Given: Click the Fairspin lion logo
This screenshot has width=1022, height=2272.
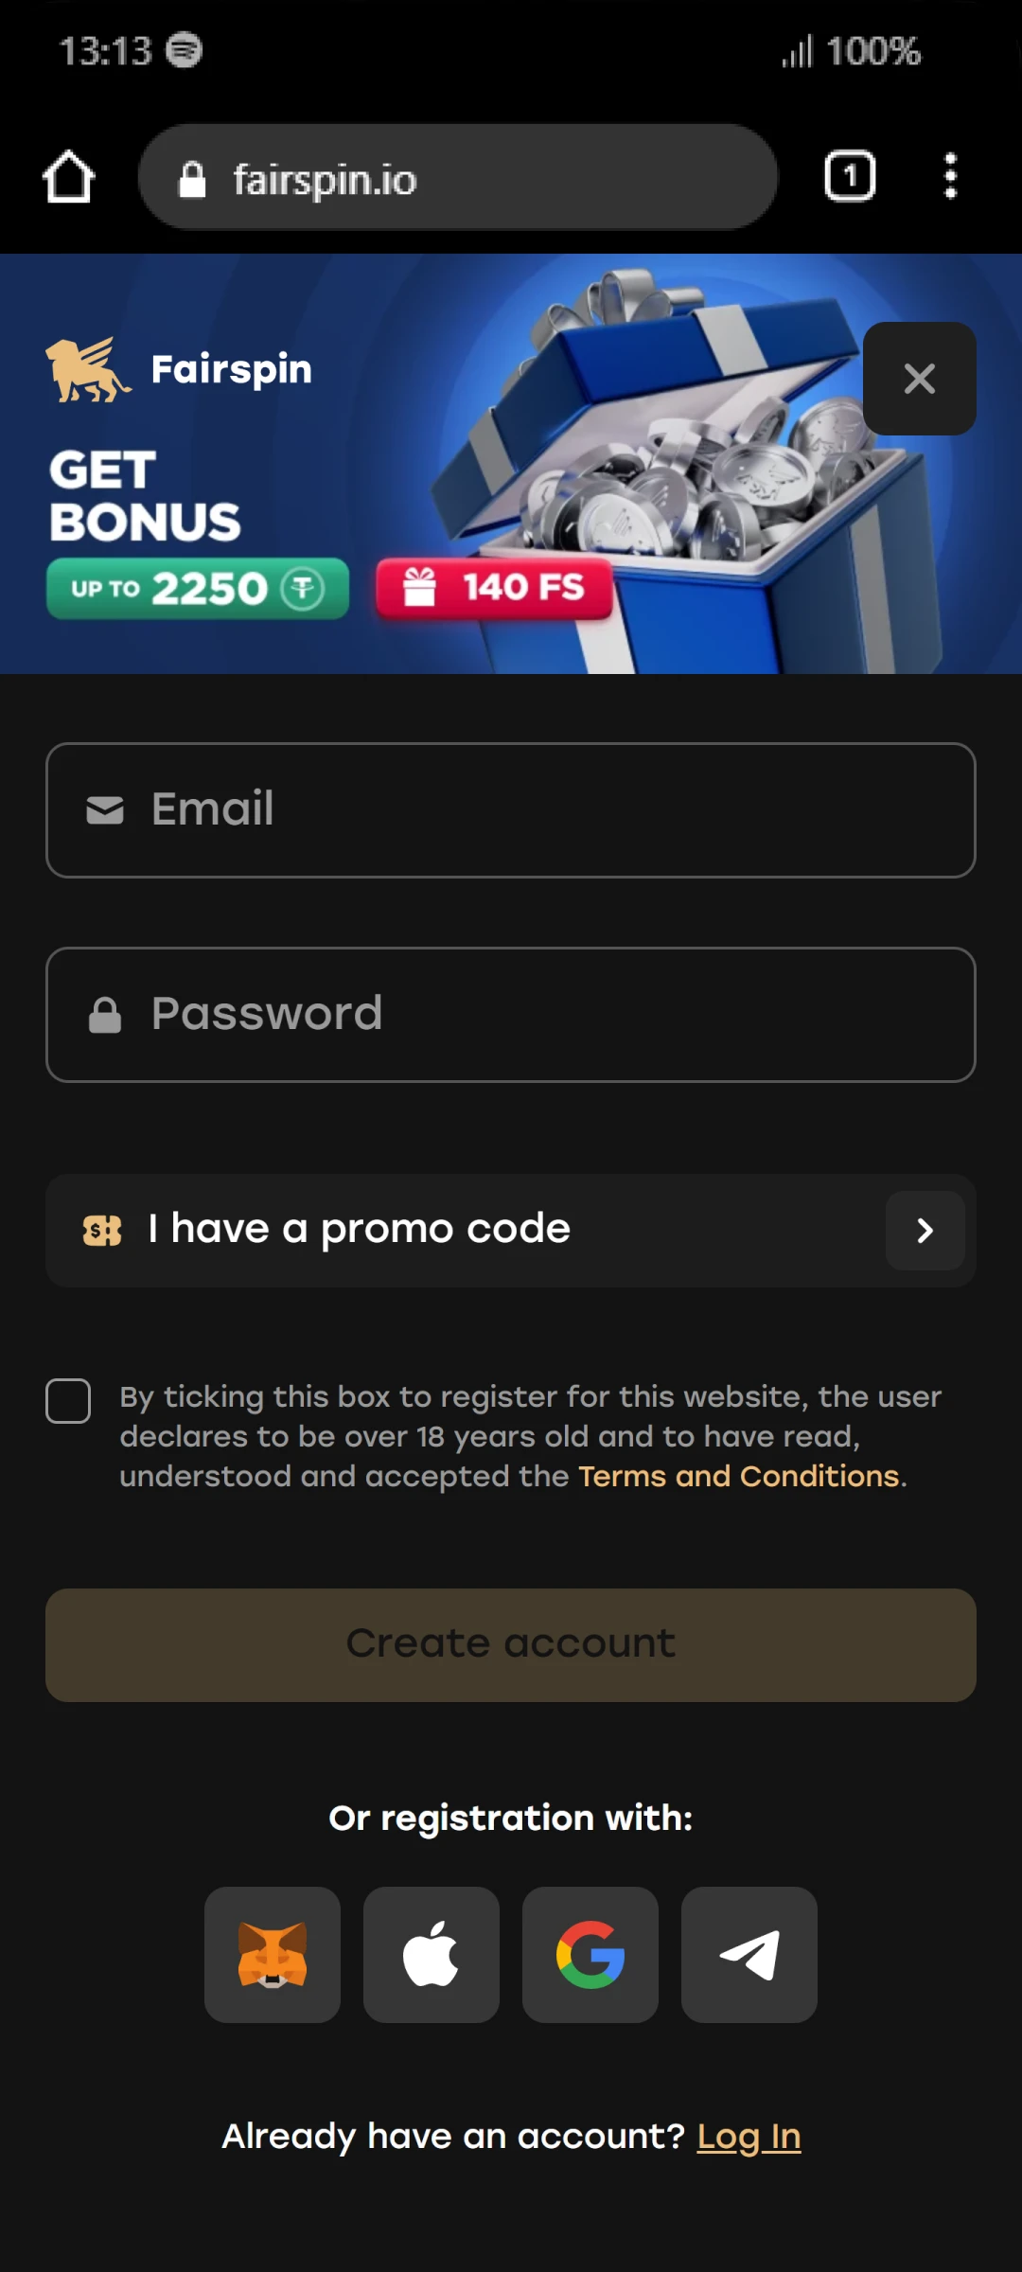Looking at the screenshot, I should pos(87,370).
